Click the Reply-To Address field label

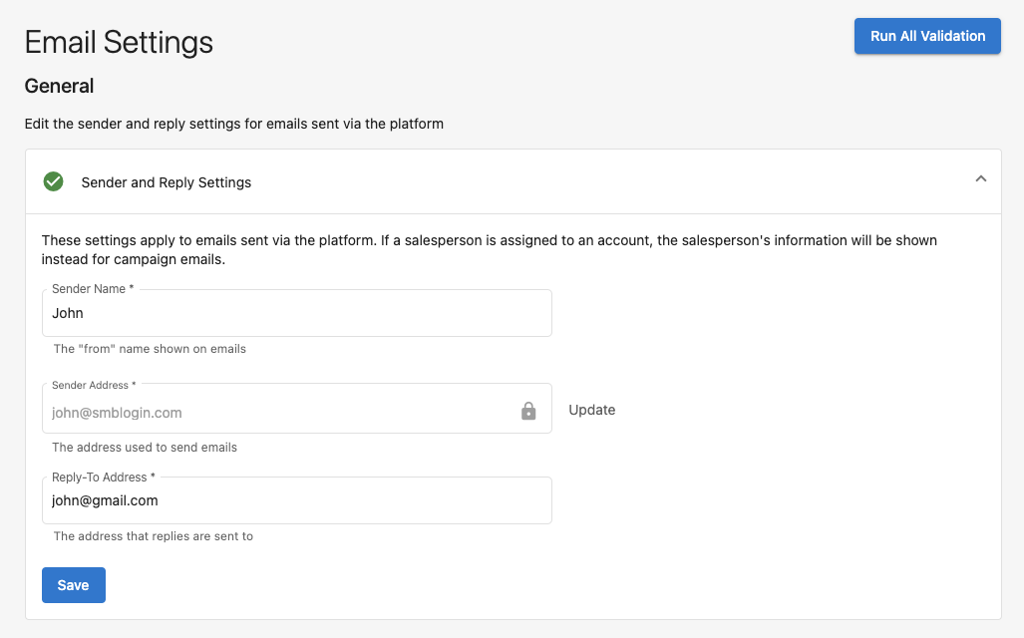click(103, 478)
